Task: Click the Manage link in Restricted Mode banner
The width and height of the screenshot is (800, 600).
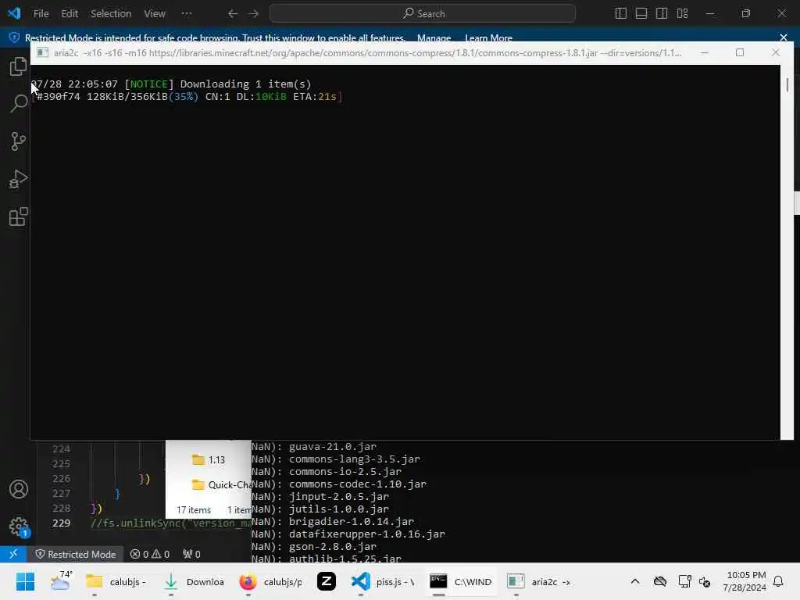Action: [x=434, y=37]
